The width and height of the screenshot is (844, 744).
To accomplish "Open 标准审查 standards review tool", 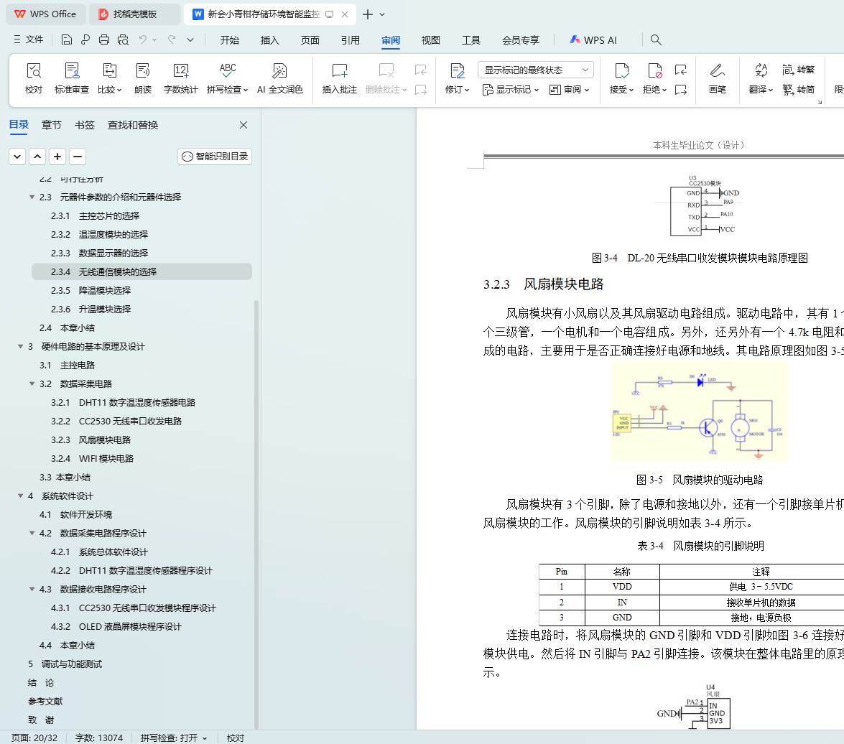I will click(72, 78).
